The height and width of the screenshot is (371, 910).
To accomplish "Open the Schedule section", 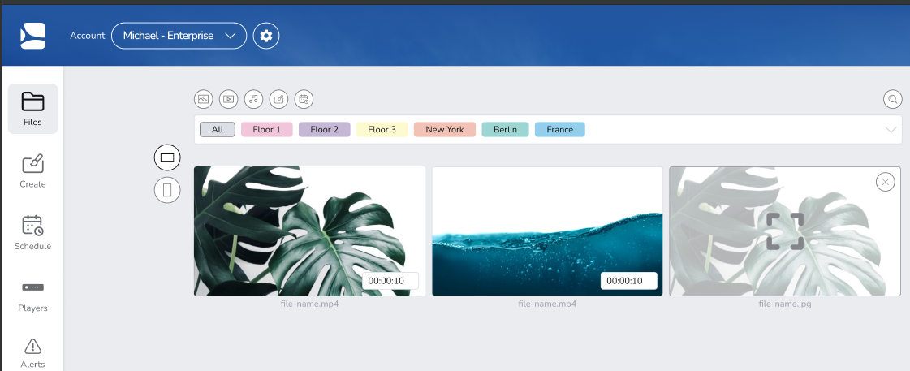I will [33, 233].
